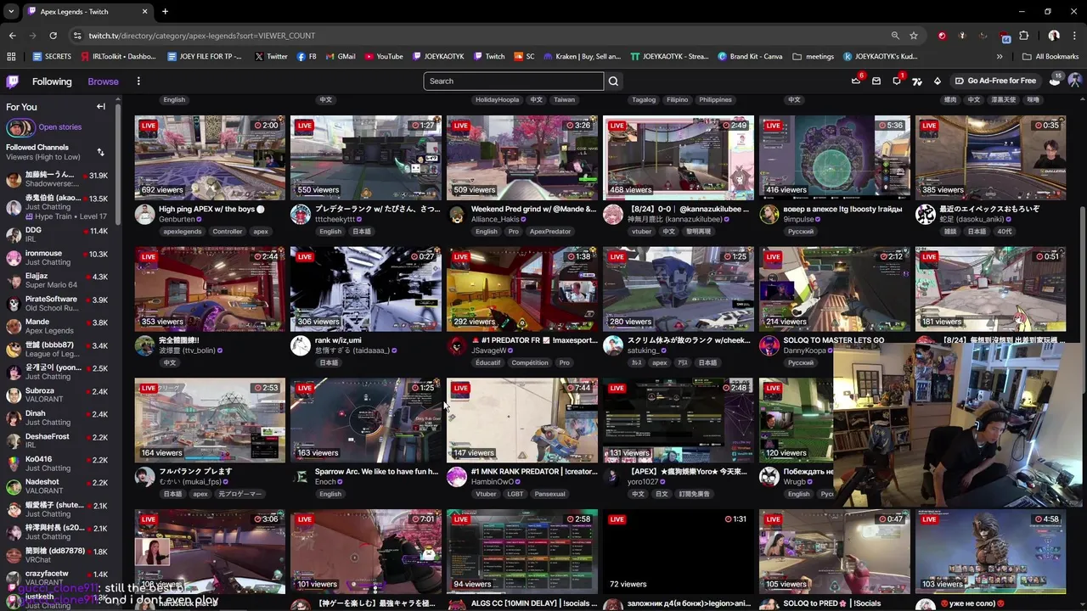Open the user profile avatar menu
1087x611 pixels.
click(1074, 81)
